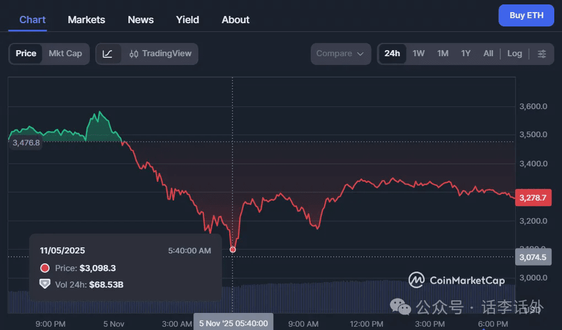Viewport: 562px width, 330px height.
Task: Click the CoinMarketCap logo watermark
Action: coord(457,280)
